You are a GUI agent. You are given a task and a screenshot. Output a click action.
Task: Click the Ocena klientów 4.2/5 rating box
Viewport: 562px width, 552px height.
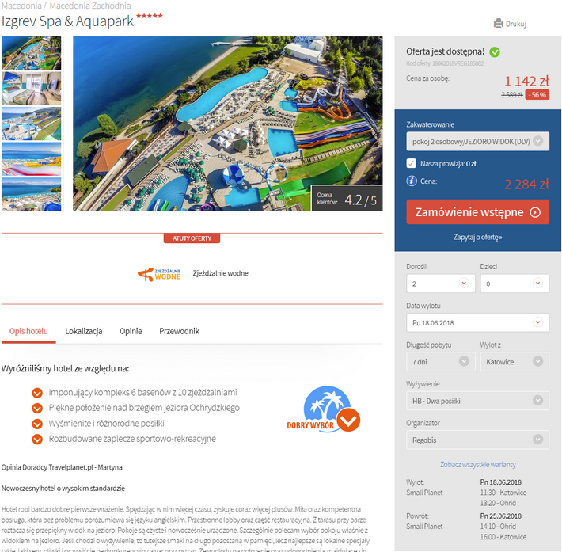point(347,198)
